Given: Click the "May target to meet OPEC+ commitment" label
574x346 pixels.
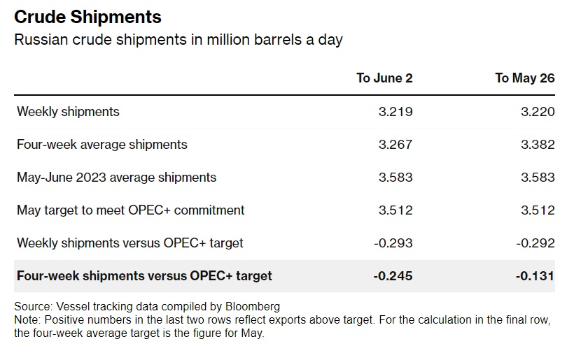Looking at the screenshot, I should 131,210.
